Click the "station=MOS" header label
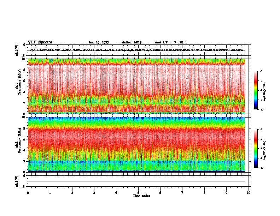280x216 pixels. [132, 42]
